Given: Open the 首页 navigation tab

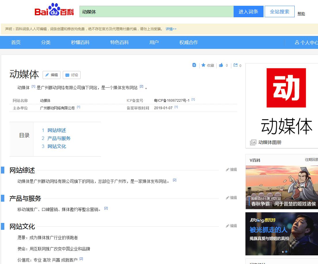Looking at the screenshot, I should pos(16,42).
